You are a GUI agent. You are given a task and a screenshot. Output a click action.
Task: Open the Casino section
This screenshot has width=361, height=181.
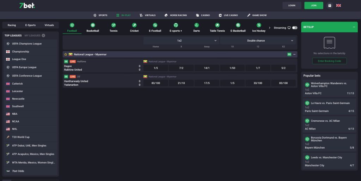(203, 15)
